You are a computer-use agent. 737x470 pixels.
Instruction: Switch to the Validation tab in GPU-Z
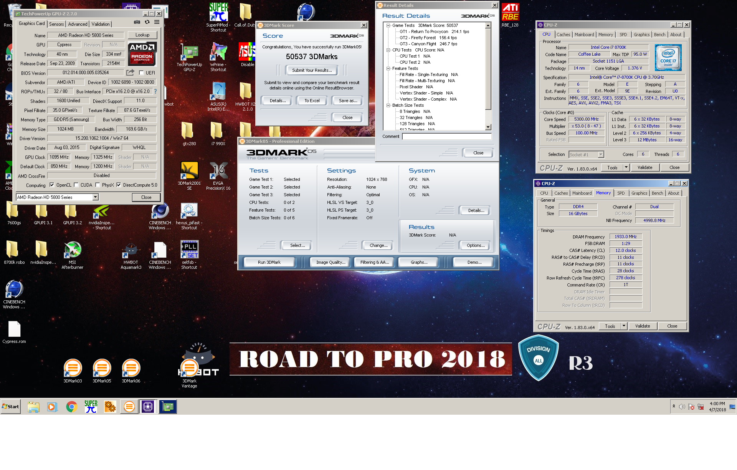pyautogui.click(x=101, y=24)
